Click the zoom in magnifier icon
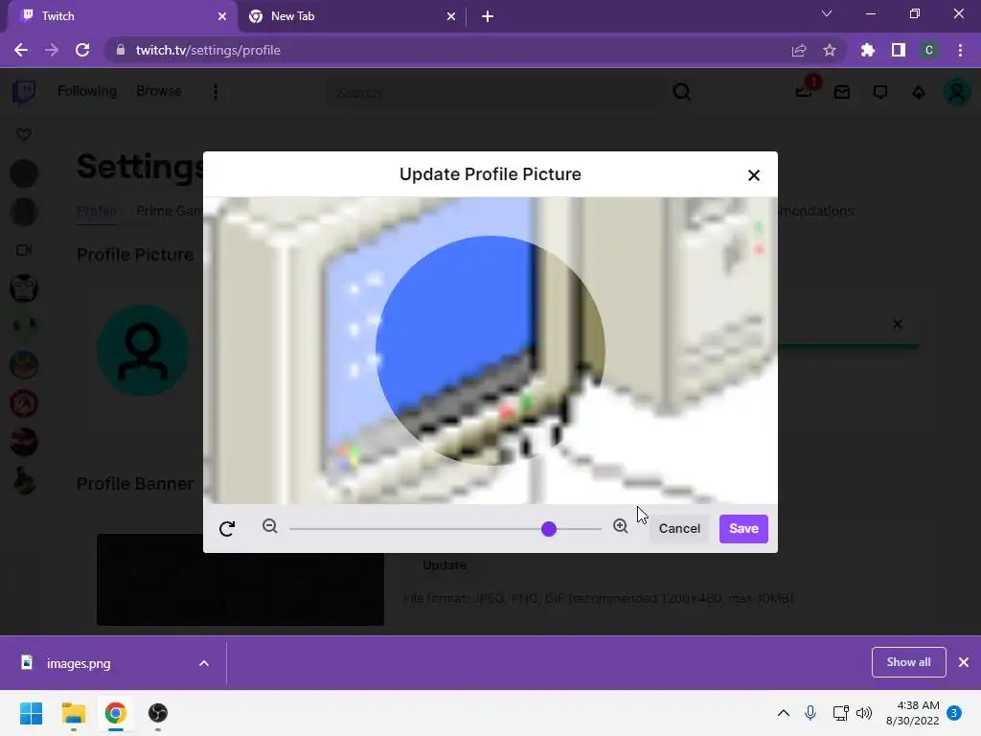 (620, 526)
